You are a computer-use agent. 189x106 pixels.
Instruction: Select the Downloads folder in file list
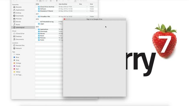pyautogui.click(x=44, y=32)
